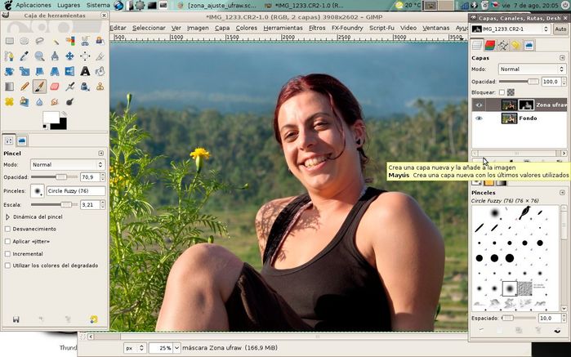Screen dimensions: 571x357
Task: Open the Aplicaciones system menu
Action: pyautogui.click(x=33, y=5)
